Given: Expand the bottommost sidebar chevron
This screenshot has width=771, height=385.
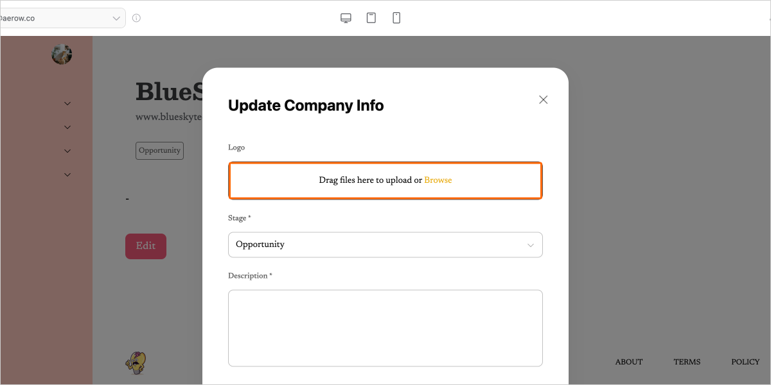Looking at the screenshot, I should 67,175.
